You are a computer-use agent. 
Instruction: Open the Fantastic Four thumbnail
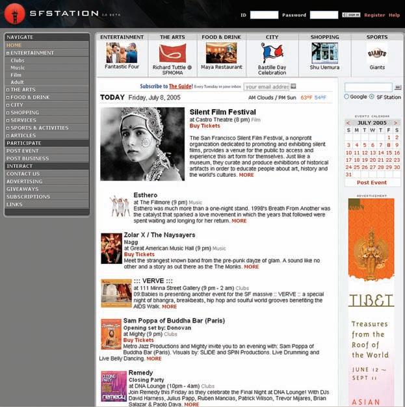[122, 53]
